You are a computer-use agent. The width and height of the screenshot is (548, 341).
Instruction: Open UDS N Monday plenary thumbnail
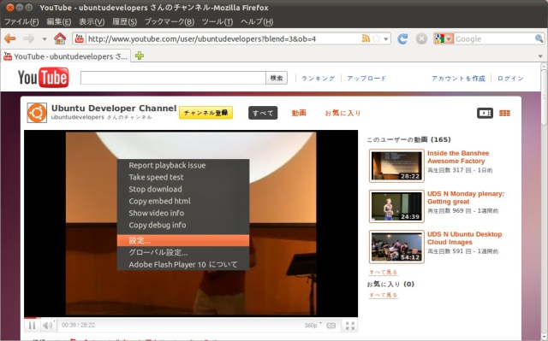(396, 206)
